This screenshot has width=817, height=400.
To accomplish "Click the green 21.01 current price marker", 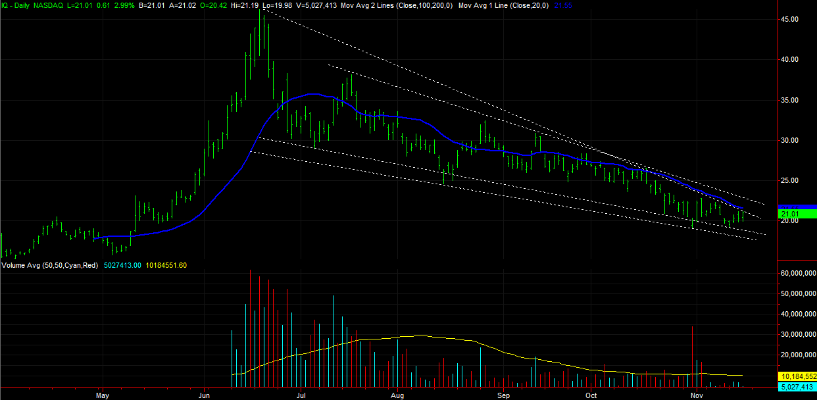I will pyautogui.click(x=797, y=214).
